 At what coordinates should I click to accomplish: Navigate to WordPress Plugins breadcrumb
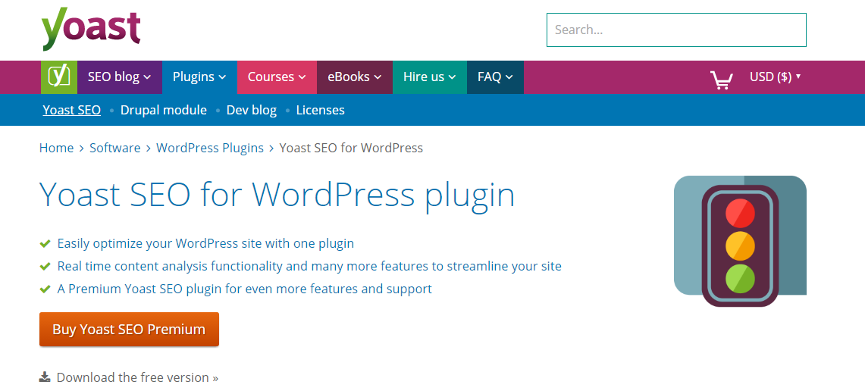point(209,148)
